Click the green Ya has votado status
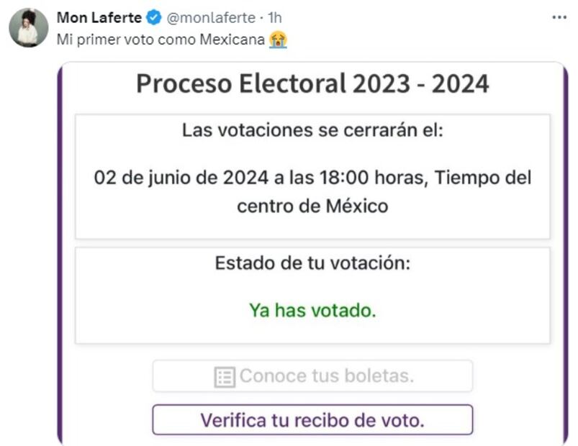 [x=312, y=310]
